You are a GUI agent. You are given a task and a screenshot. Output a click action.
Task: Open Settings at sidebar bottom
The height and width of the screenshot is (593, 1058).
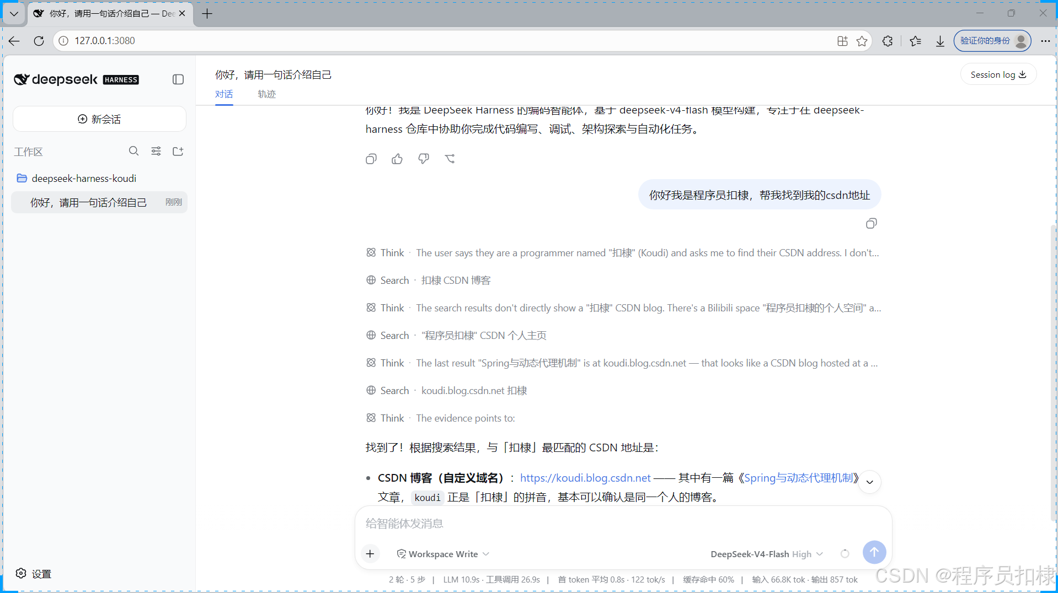(34, 573)
